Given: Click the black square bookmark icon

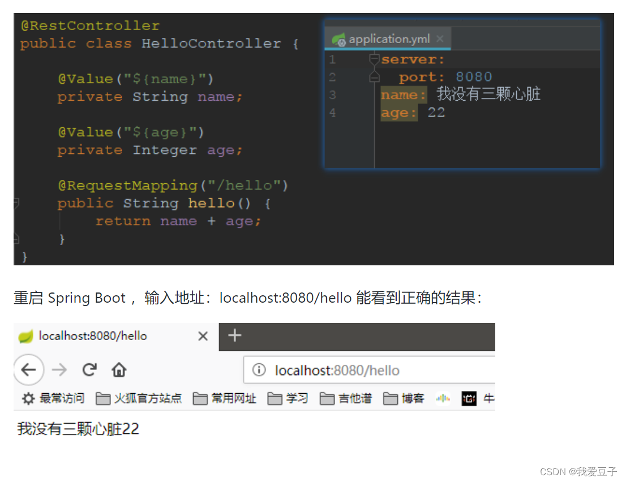Looking at the screenshot, I should (x=469, y=398).
